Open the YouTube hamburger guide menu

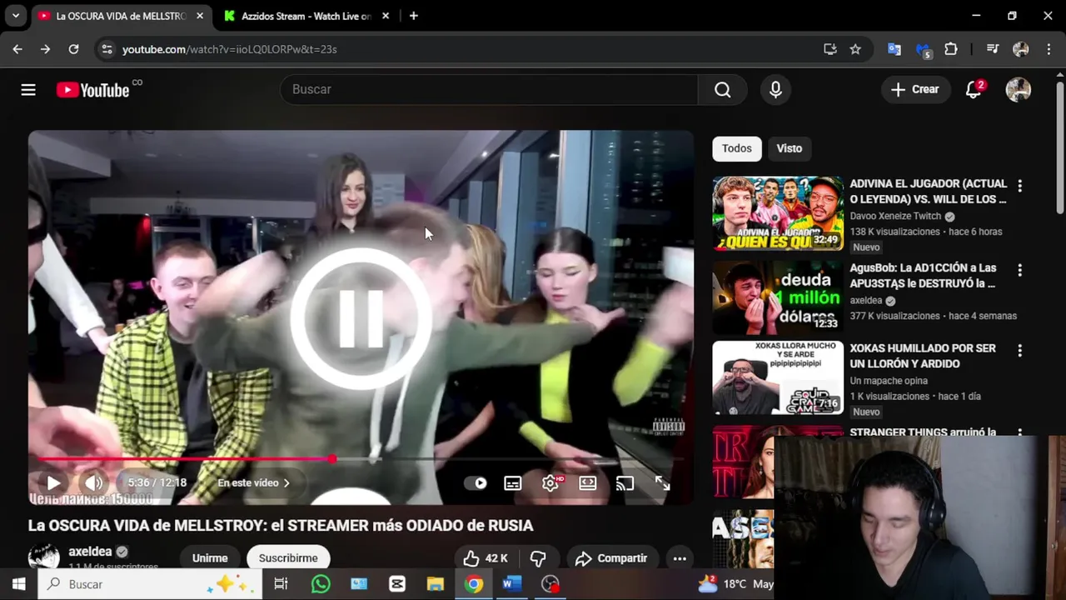click(x=28, y=89)
